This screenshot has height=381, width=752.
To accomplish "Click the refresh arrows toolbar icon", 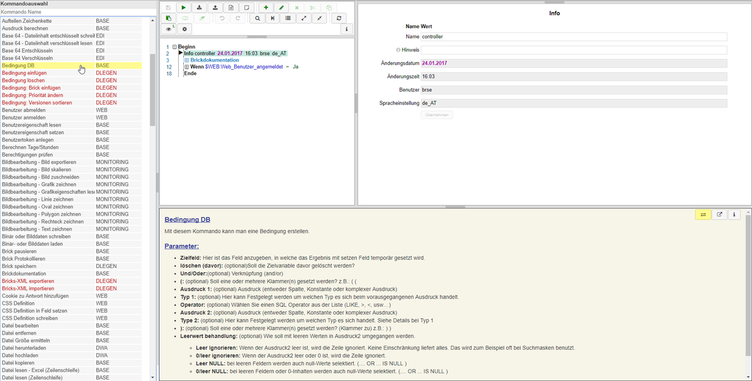I will [x=338, y=18].
